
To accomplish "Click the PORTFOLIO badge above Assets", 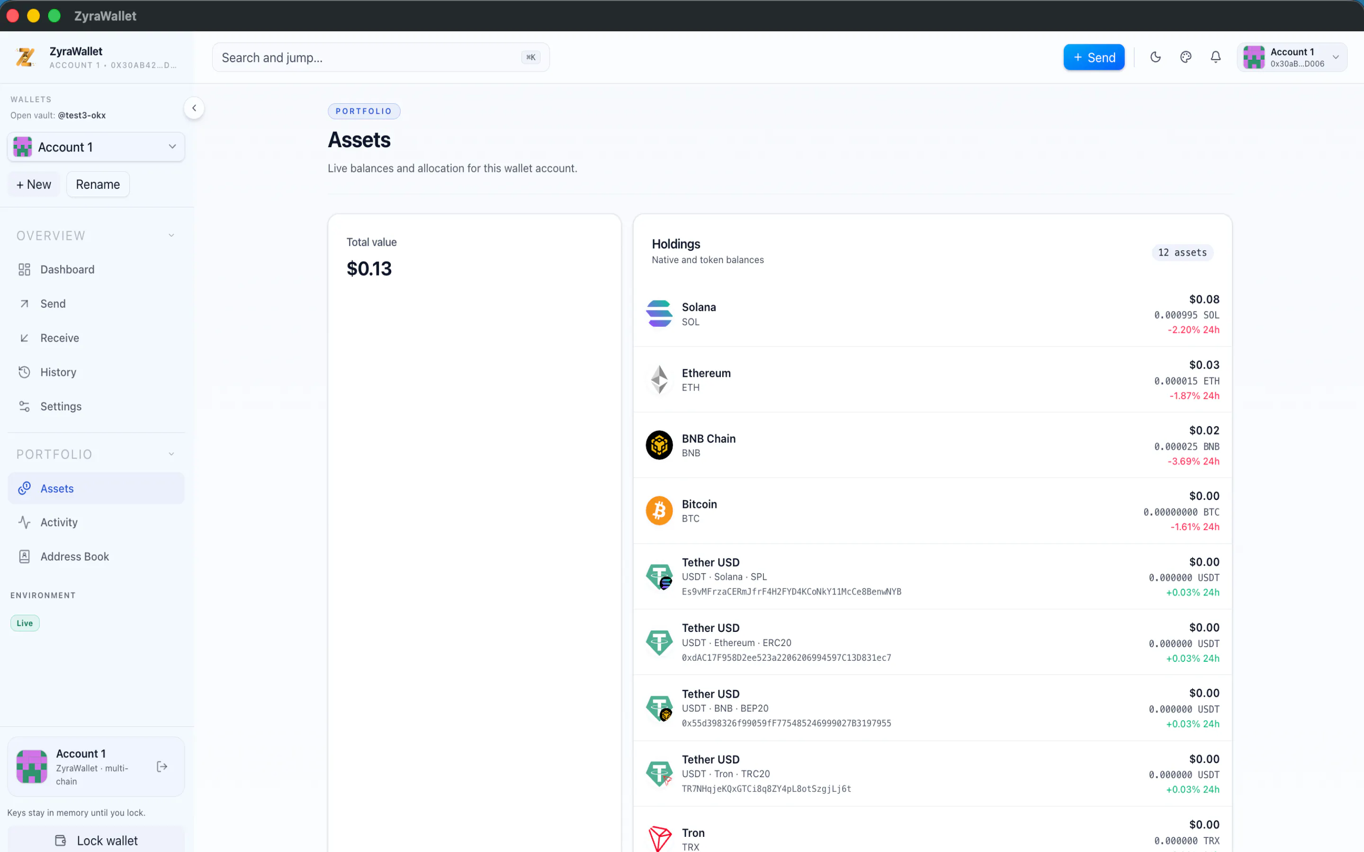I will [364, 111].
